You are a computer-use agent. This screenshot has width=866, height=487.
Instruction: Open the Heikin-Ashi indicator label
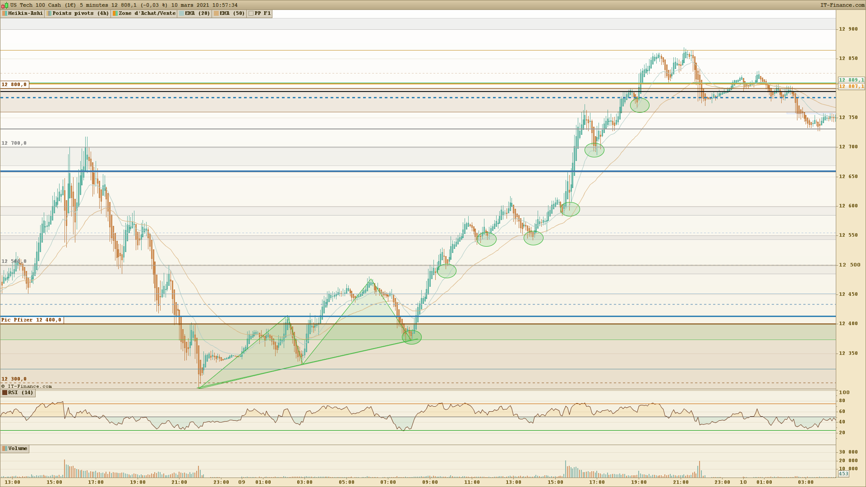pos(25,14)
